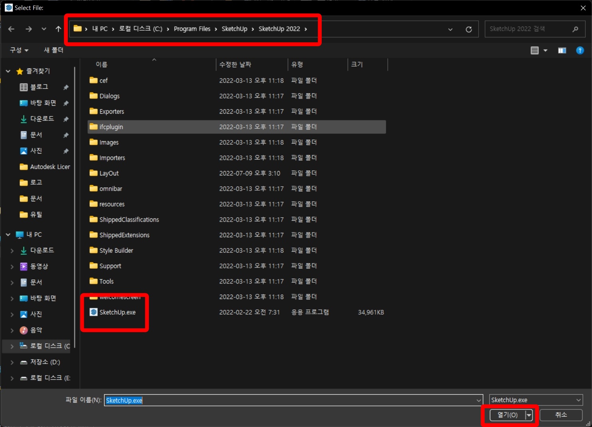Image resolution: width=592 pixels, height=427 pixels.
Task: Expand 동영상 under 내 PC
Action: click(12, 266)
